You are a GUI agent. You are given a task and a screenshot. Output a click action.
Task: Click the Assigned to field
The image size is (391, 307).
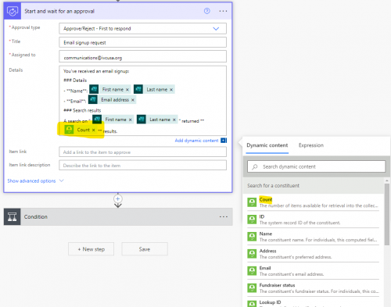[142, 56]
